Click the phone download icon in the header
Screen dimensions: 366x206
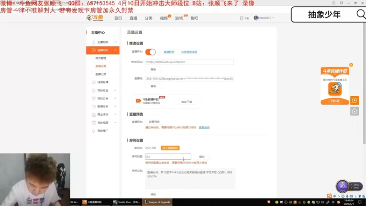242,18
